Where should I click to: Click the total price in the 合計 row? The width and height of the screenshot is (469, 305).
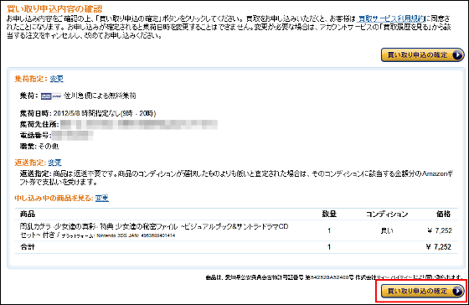(439, 247)
